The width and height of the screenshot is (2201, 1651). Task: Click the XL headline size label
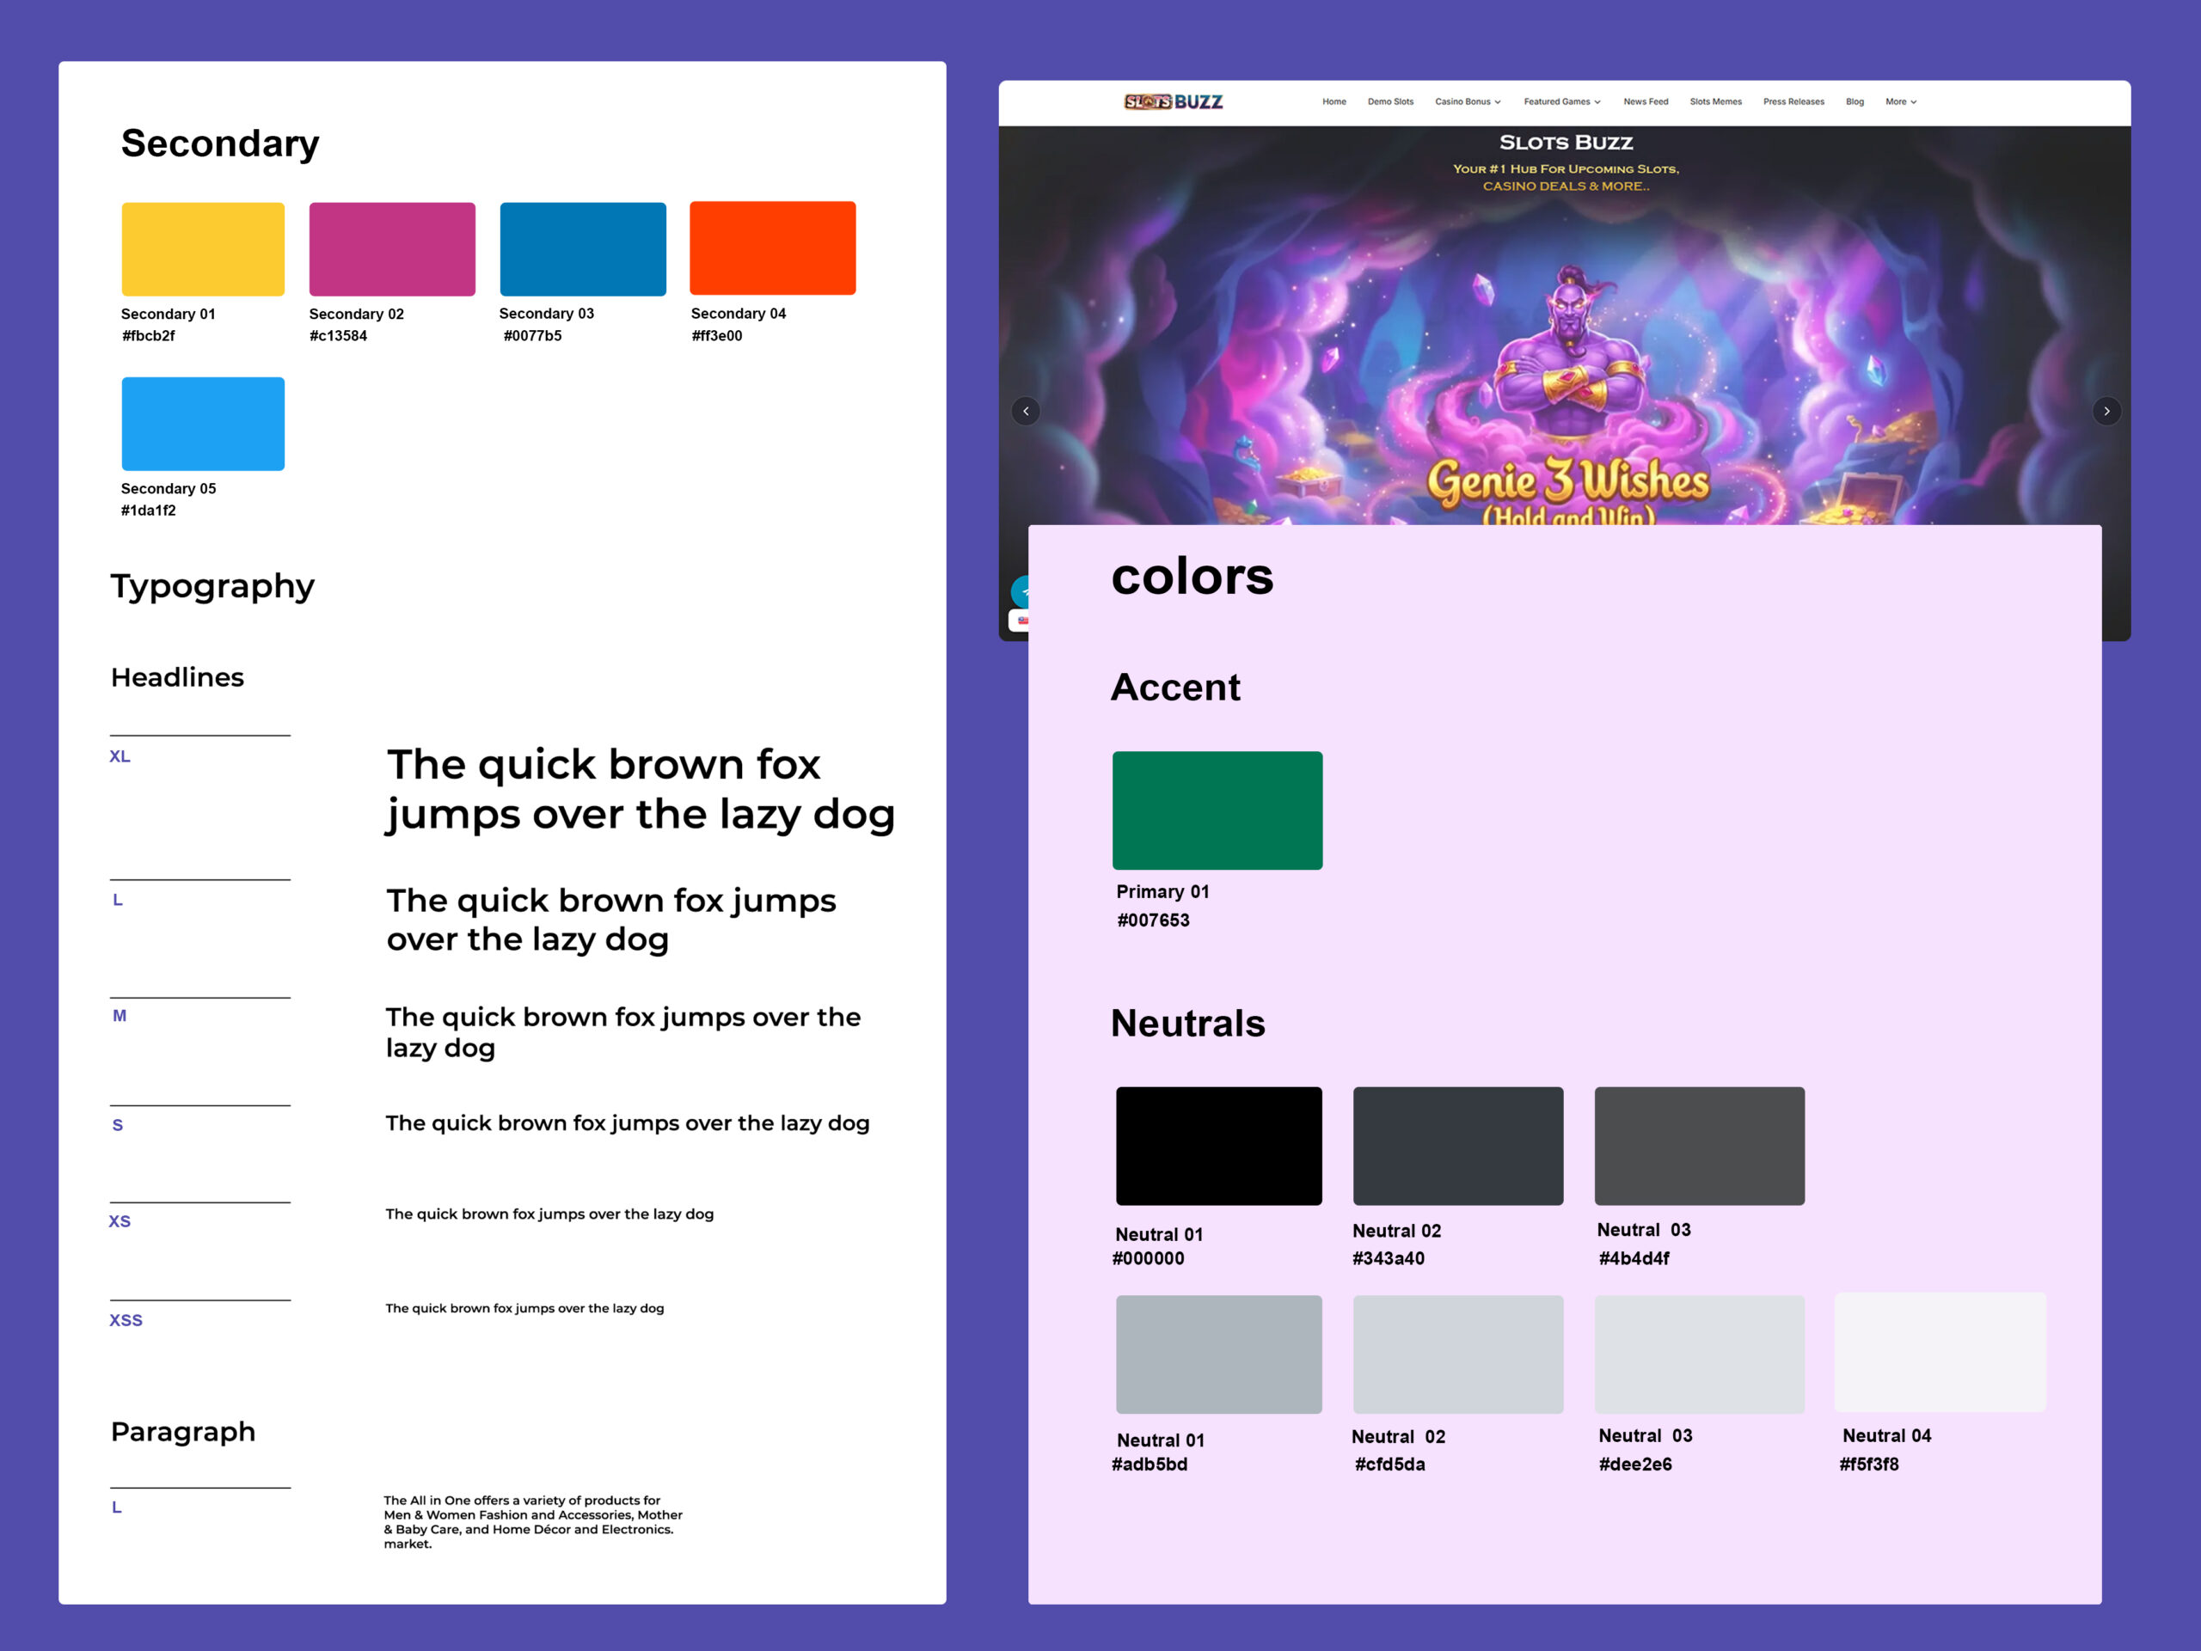click(120, 757)
